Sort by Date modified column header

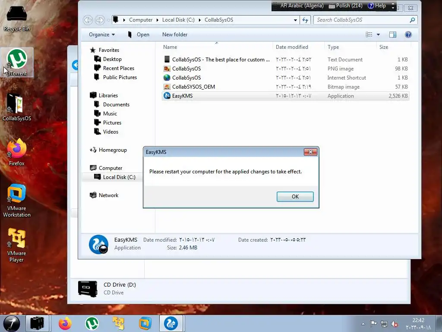[x=299, y=47]
